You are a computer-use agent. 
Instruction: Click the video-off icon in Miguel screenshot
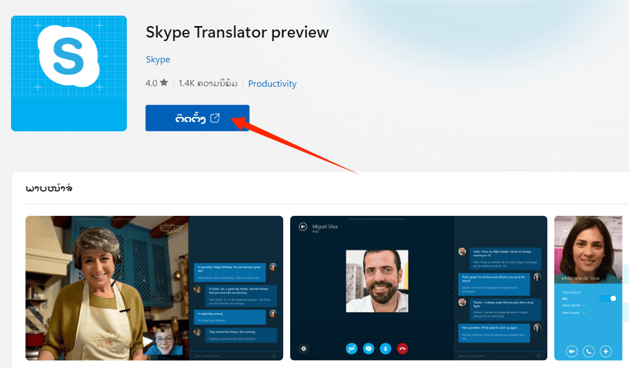coord(352,349)
